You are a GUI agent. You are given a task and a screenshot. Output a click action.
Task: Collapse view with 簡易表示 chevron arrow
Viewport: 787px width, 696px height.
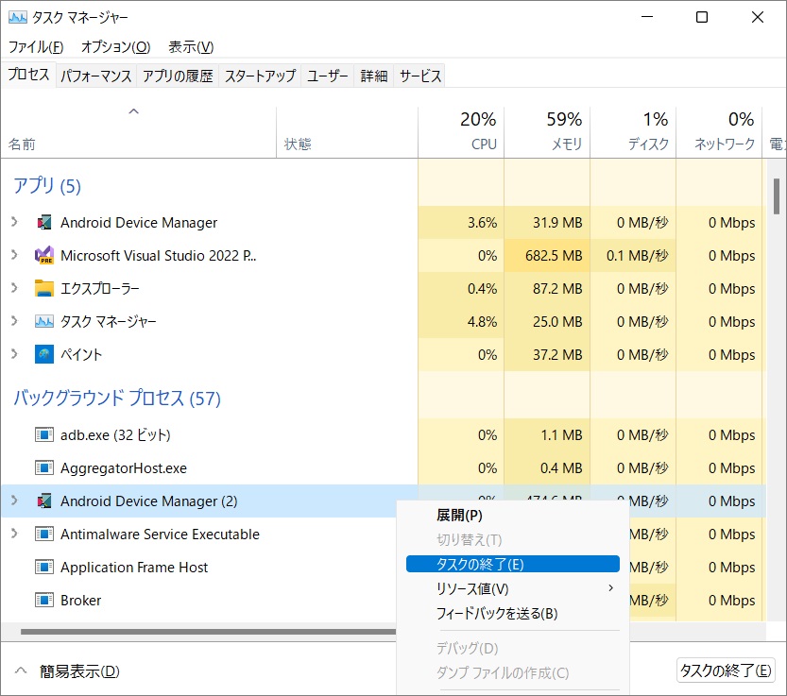[21, 671]
